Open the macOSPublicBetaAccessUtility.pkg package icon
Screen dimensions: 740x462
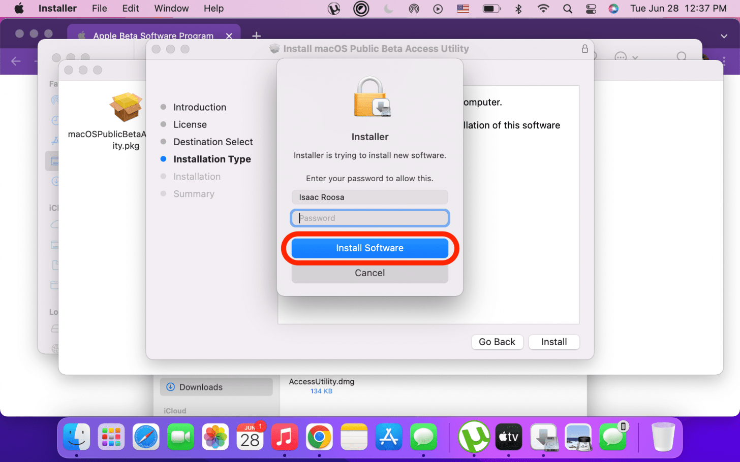click(x=126, y=108)
